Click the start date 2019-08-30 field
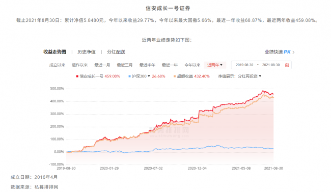 (x=244, y=65)
